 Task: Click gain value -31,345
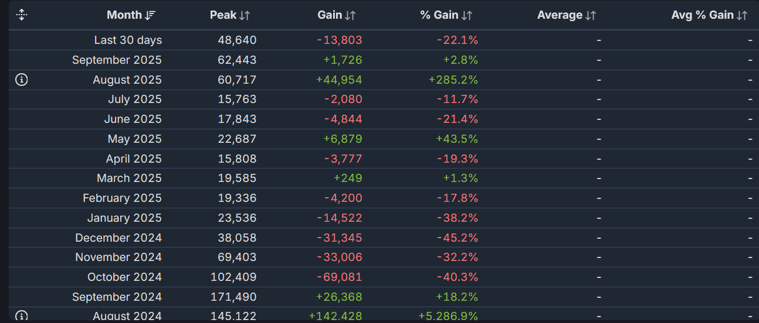(x=340, y=238)
